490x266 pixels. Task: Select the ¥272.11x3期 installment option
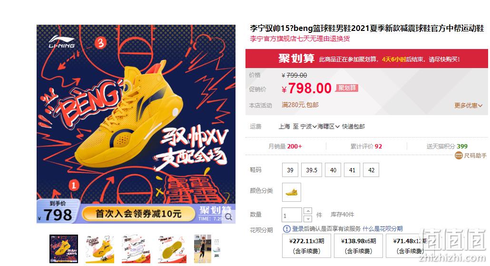(x=306, y=246)
